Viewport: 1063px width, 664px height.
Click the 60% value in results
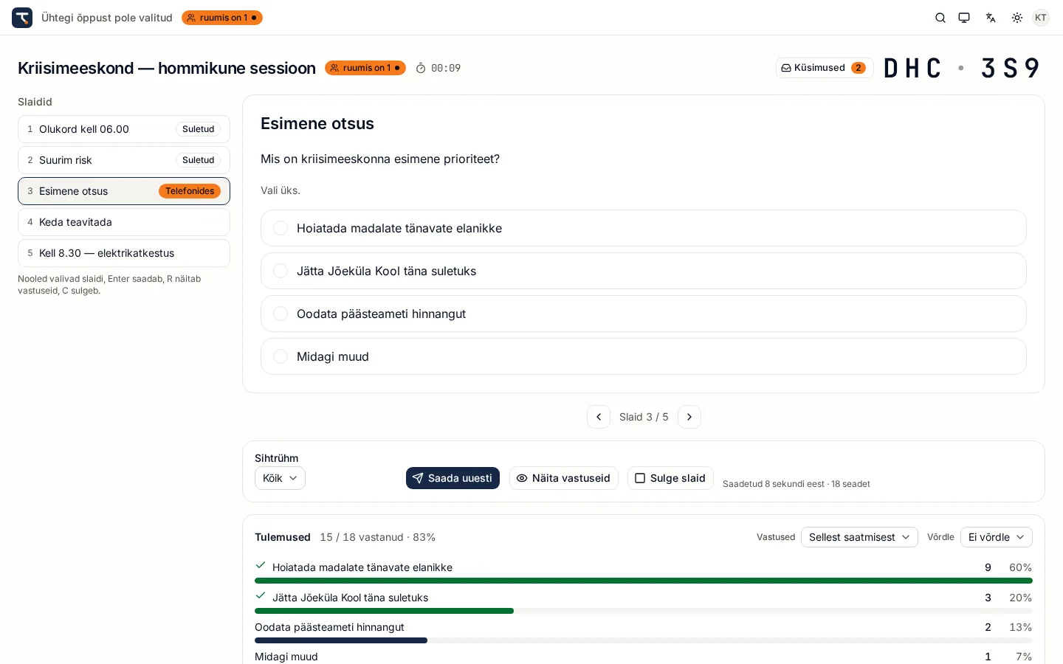[x=1020, y=567]
